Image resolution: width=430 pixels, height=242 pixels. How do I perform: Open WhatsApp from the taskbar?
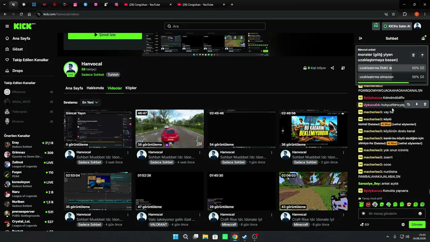coord(225,237)
